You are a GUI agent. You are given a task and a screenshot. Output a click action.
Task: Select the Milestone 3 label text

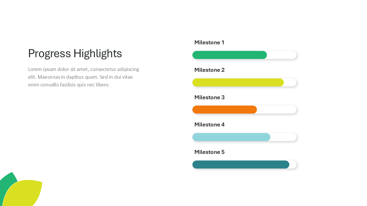pos(209,98)
